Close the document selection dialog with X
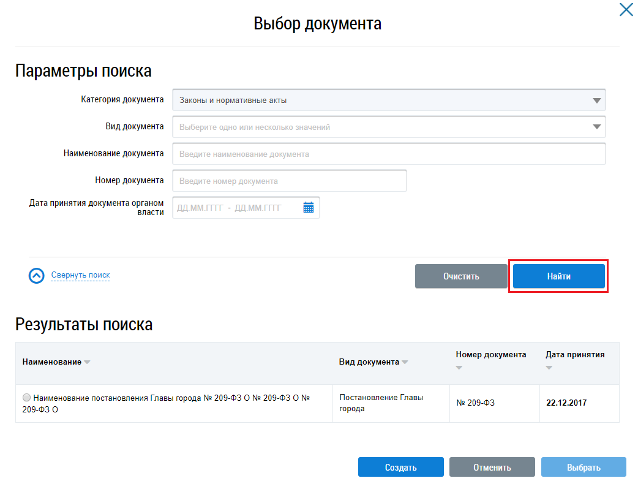Viewport: 638px width, 489px height. pyautogui.click(x=626, y=10)
